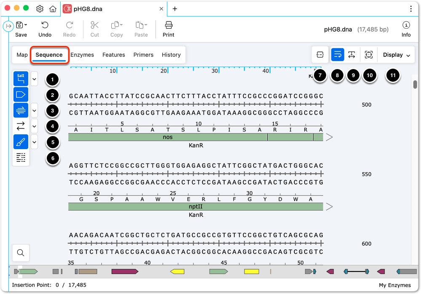Viewport: 421px width, 294px height.
Task: Open the Primers tab
Action: click(x=143, y=55)
